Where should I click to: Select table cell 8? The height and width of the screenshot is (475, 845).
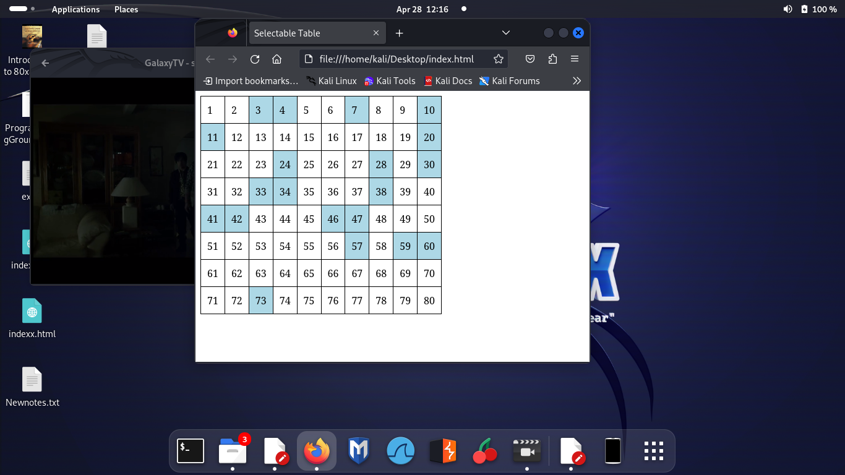[381, 110]
